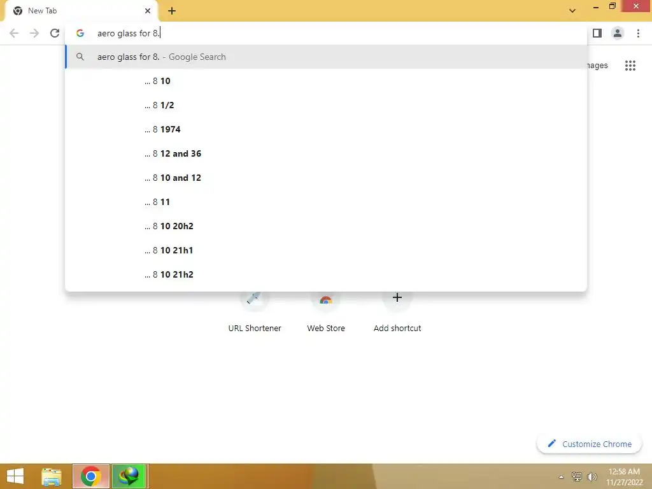Select "aero glass for 8. - Google Search" suggestion
The height and width of the screenshot is (489, 652).
pos(326,57)
